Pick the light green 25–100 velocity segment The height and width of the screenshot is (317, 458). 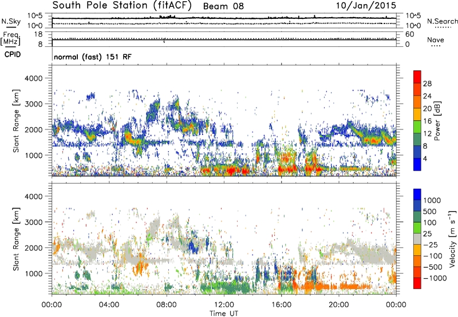(417, 228)
